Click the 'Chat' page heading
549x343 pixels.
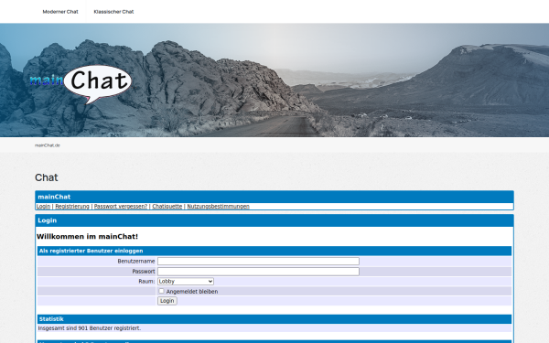47,177
